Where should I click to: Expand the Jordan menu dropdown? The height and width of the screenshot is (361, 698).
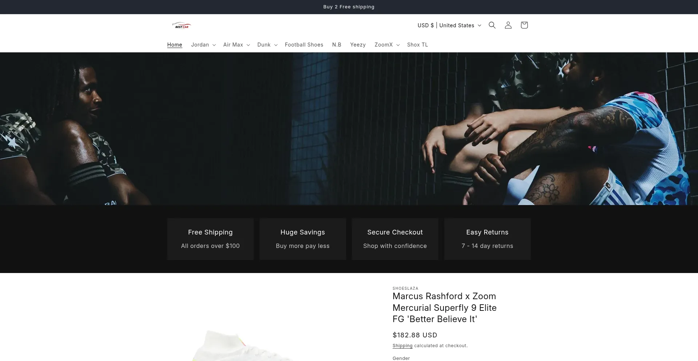pos(203,45)
